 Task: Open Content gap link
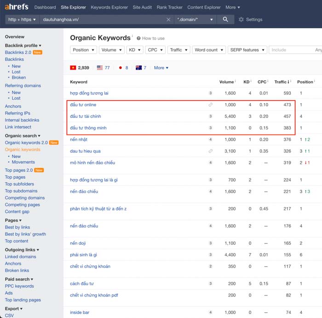[17, 212]
